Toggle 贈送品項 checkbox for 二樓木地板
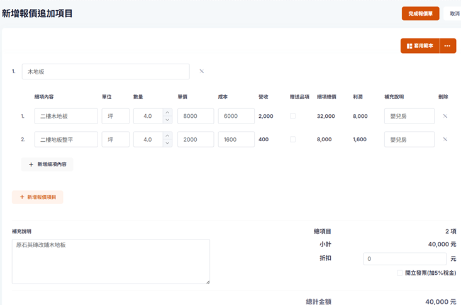Image resolution: width=461 pixels, height=305 pixels. click(292, 116)
